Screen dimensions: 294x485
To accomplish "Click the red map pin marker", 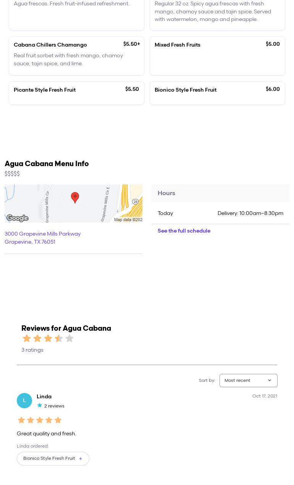I will (75, 197).
